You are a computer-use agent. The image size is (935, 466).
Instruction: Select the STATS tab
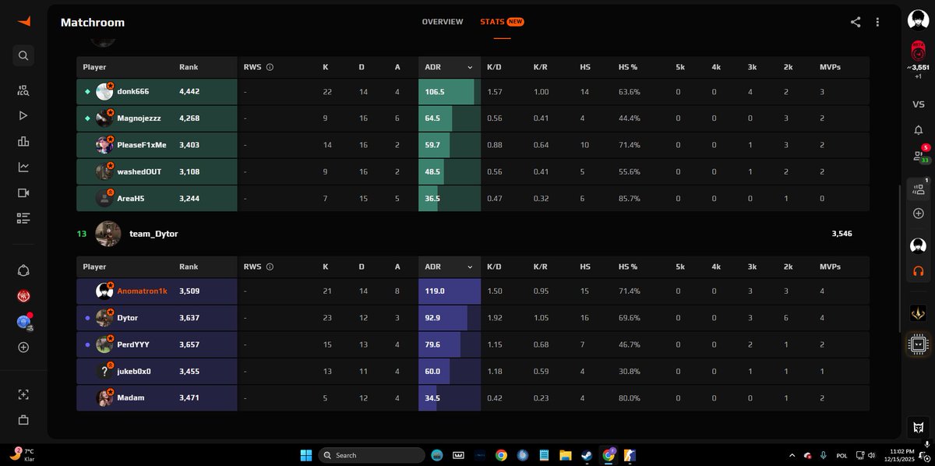point(502,22)
